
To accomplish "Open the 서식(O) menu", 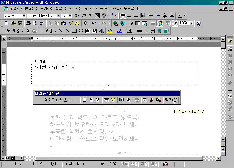I will click(x=75, y=9).
